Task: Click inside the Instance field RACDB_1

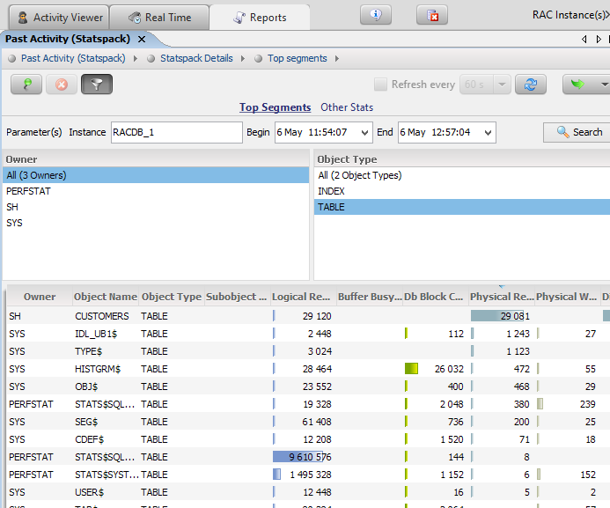Action: coord(175,132)
